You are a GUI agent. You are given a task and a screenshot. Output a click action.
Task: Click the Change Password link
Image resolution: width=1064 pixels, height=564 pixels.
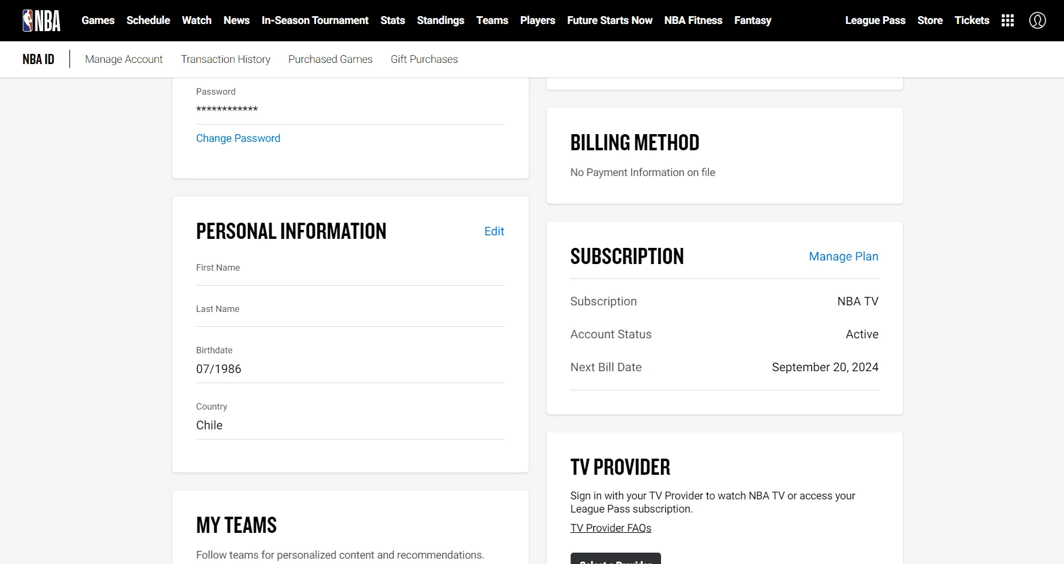[238, 138]
